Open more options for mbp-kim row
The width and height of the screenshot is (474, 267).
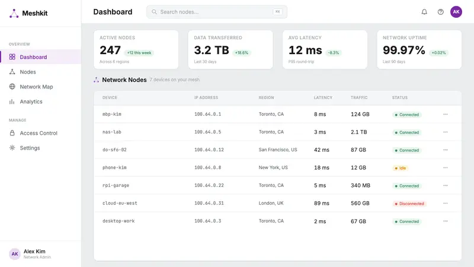pos(446,115)
